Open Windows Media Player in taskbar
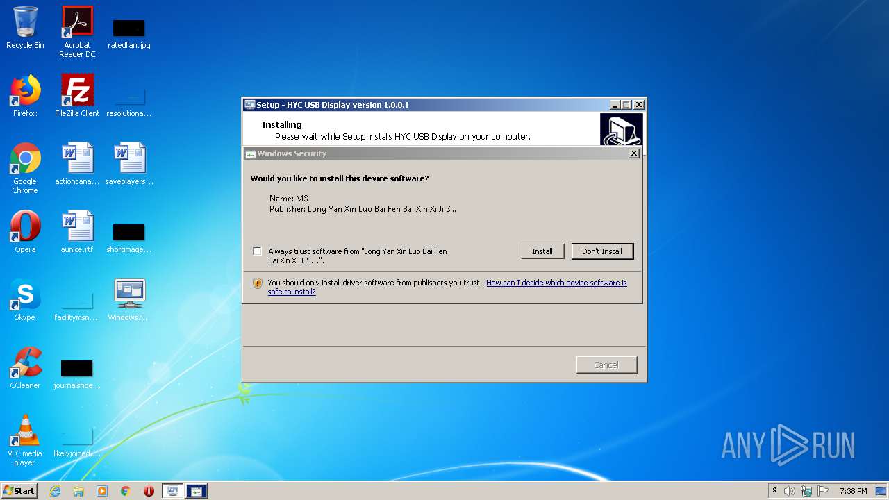889x500 pixels. click(x=102, y=491)
